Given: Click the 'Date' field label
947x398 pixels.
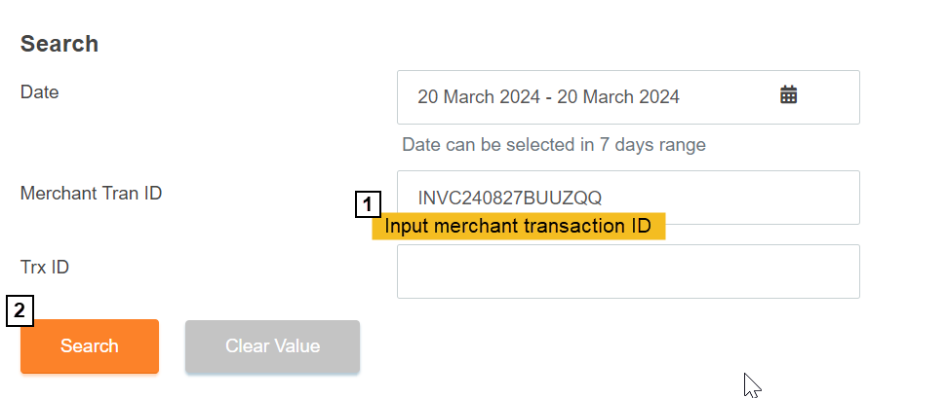Looking at the screenshot, I should (x=40, y=92).
